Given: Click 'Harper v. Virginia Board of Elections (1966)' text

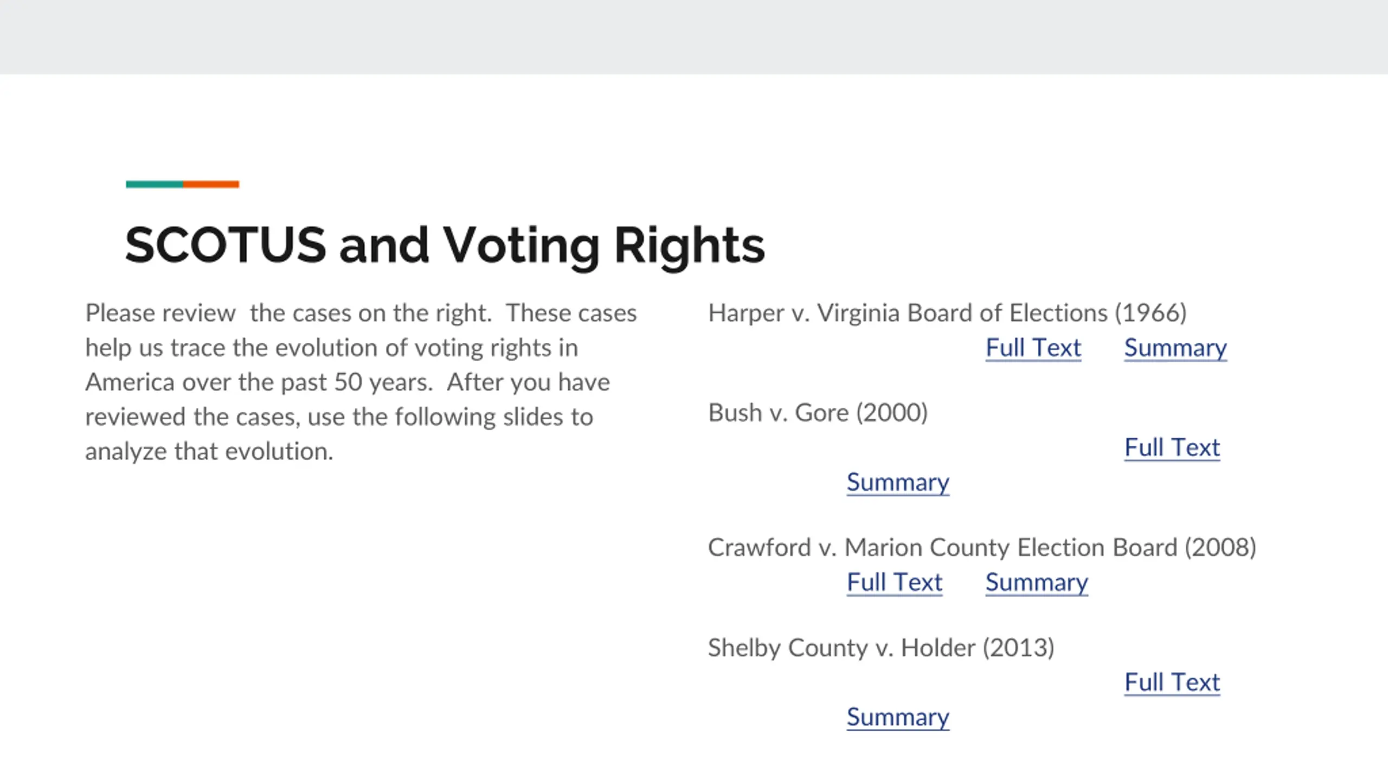Looking at the screenshot, I should click(948, 313).
